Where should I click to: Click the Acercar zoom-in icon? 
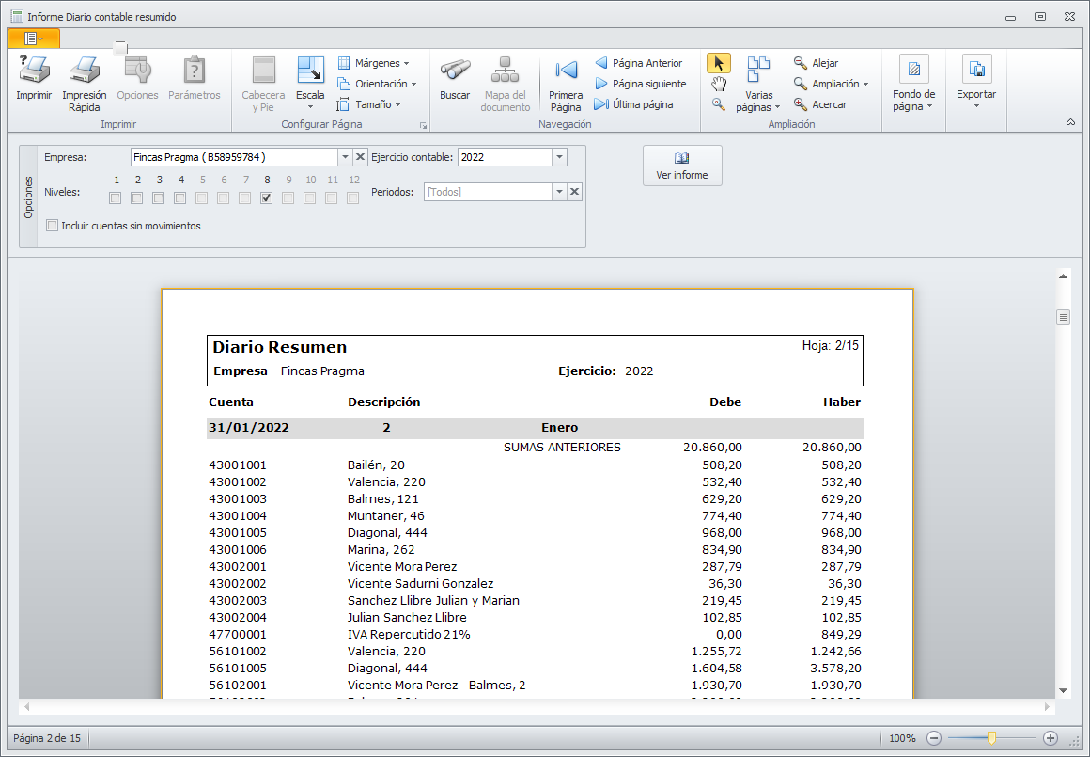[801, 104]
